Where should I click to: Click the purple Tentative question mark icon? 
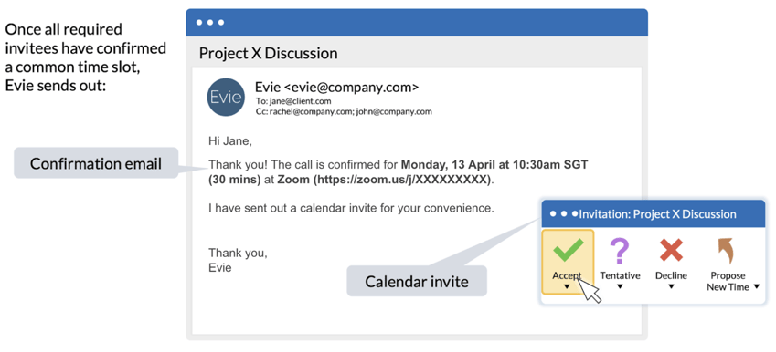pyautogui.click(x=620, y=250)
